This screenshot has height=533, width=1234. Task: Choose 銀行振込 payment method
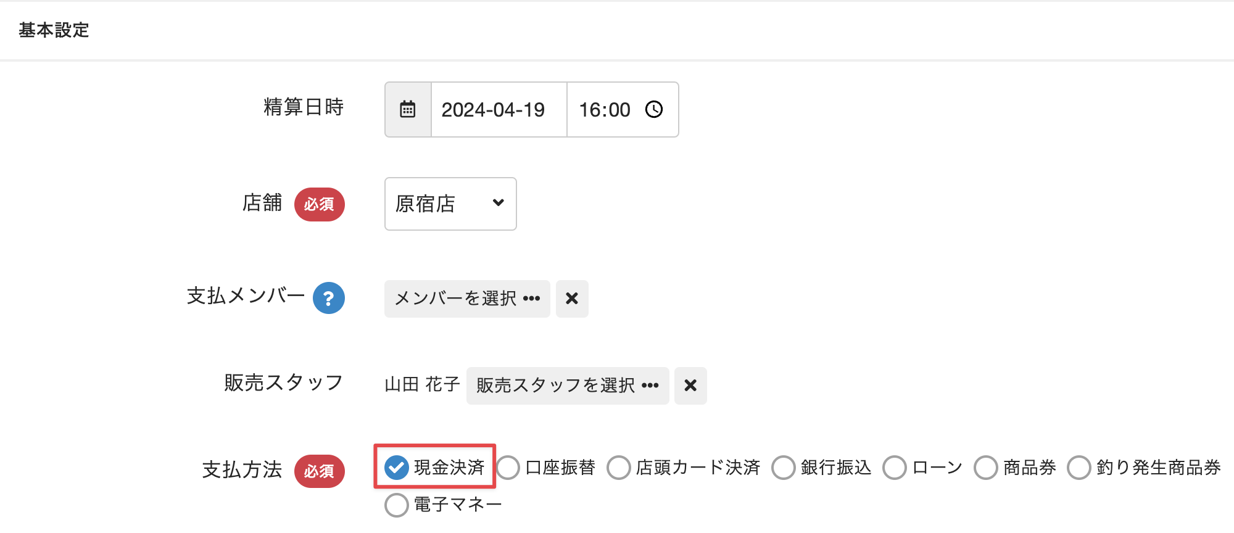coord(784,468)
